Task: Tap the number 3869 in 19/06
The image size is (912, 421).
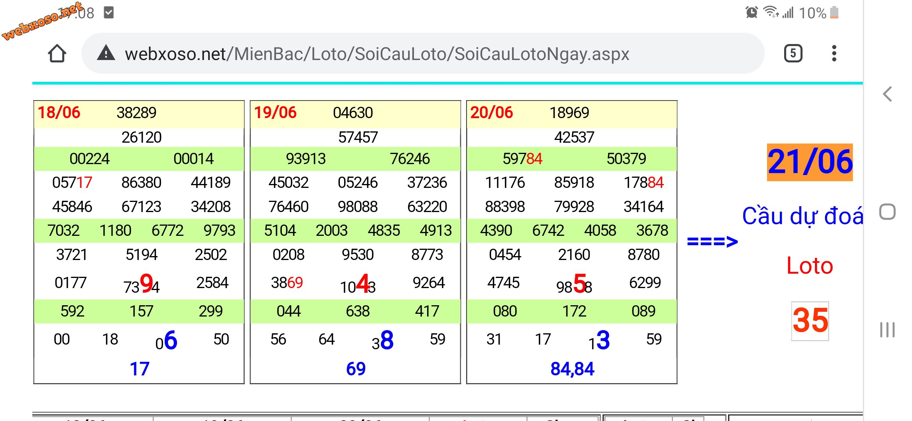Action: pos(287,283)
